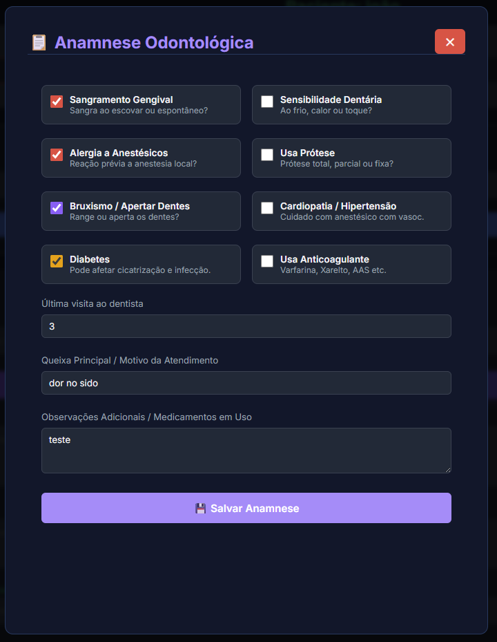Viewport: 497px width, 642px height.
Task: Check the Usa Prótese option
Action: point(267,155)
